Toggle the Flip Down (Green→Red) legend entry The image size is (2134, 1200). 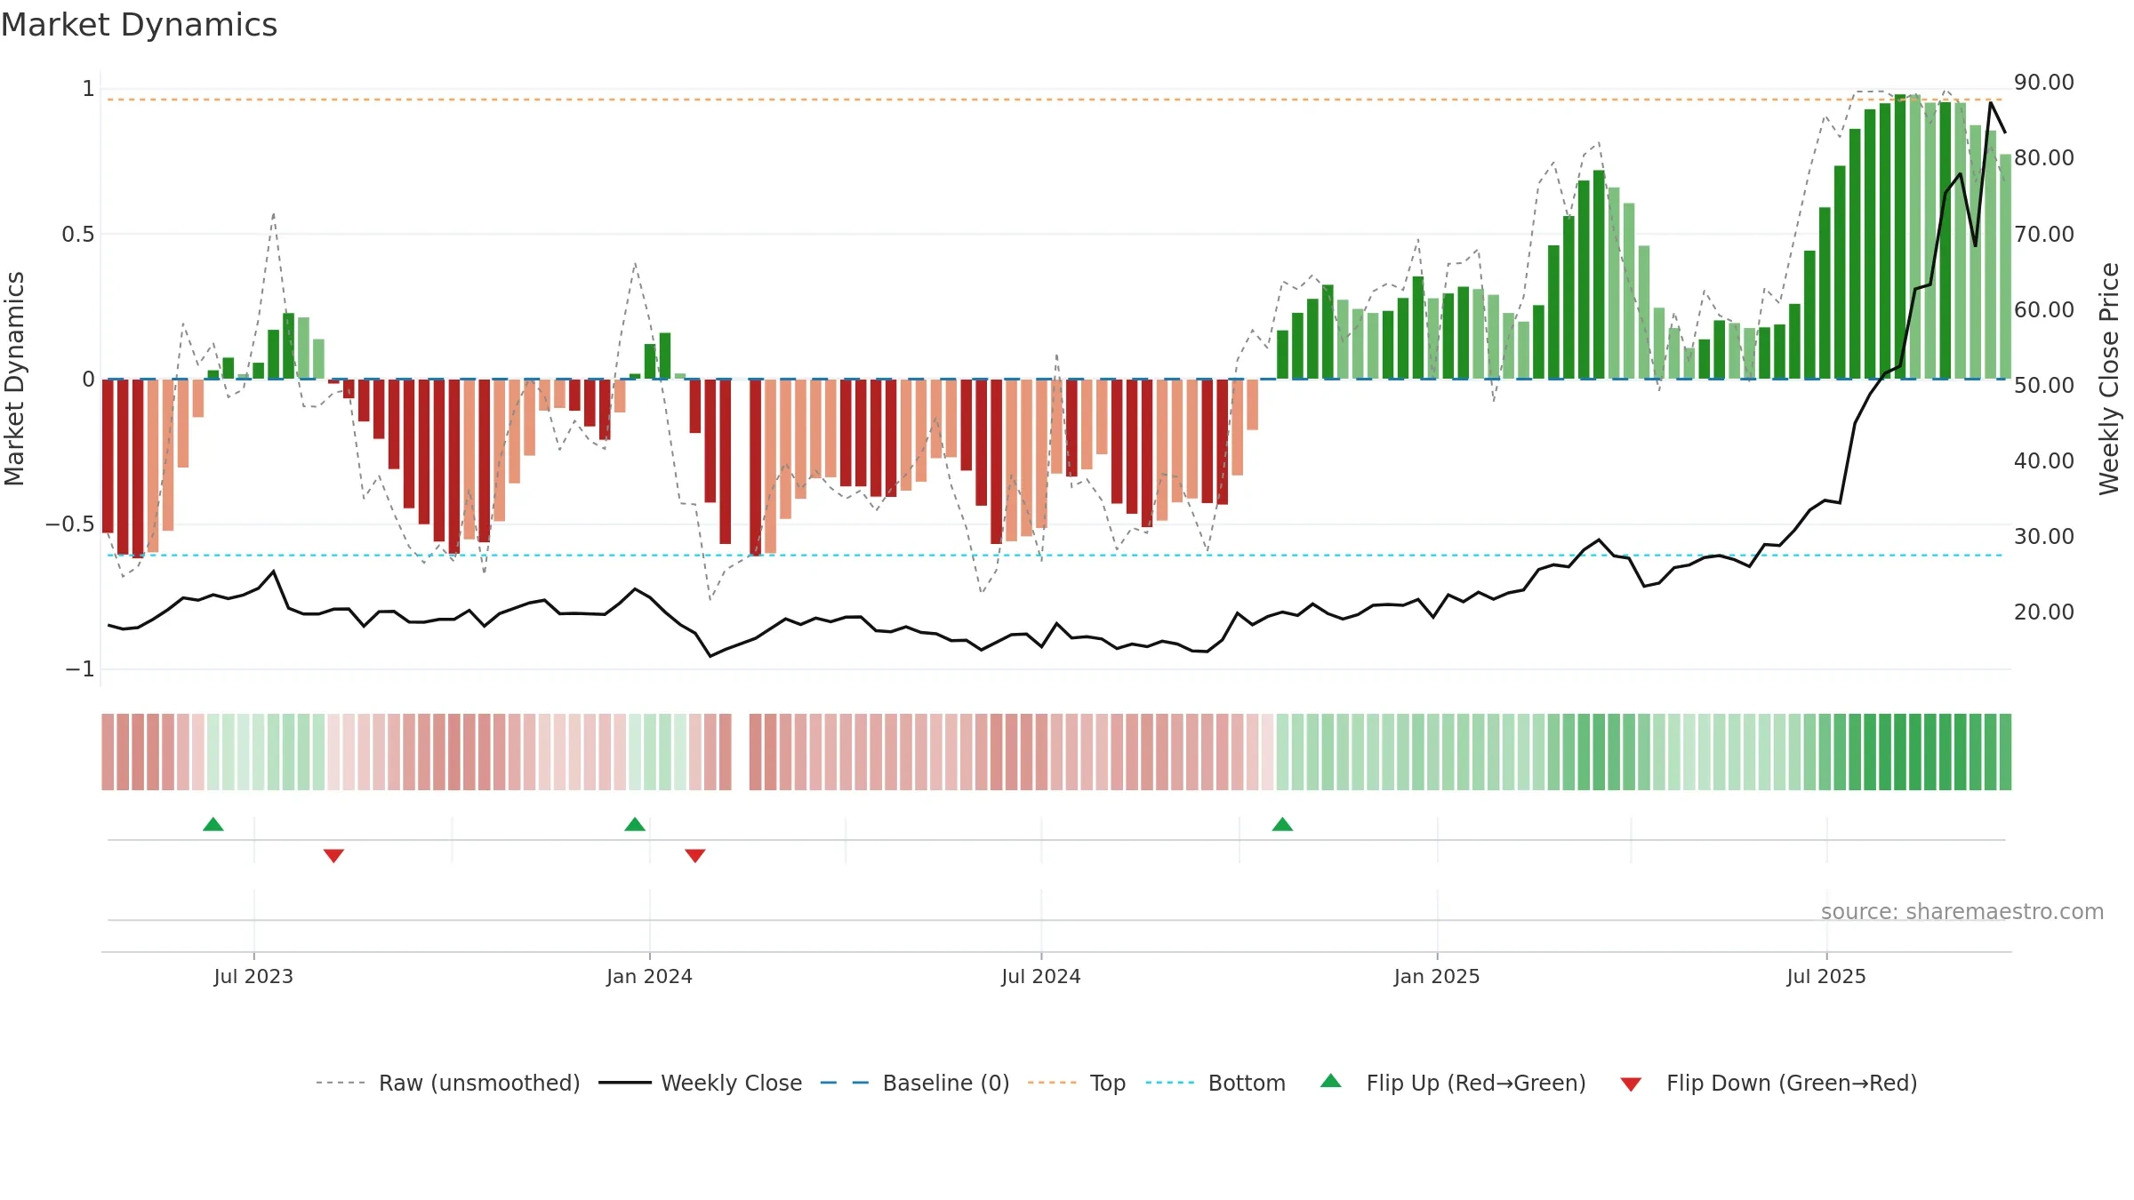[x=1768, y=1083]
